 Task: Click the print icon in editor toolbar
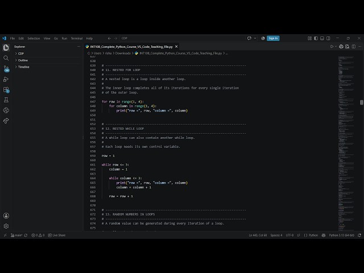(341, 47)
